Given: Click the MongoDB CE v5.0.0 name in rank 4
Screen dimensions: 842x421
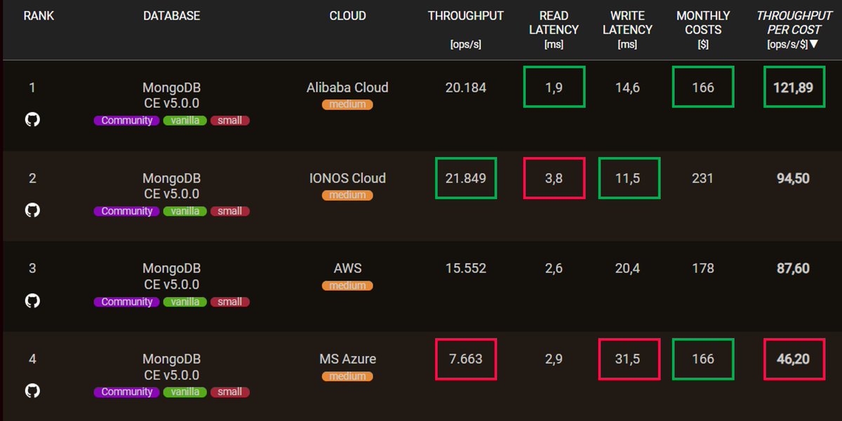Looking at the screenshot, I should 172,367.
